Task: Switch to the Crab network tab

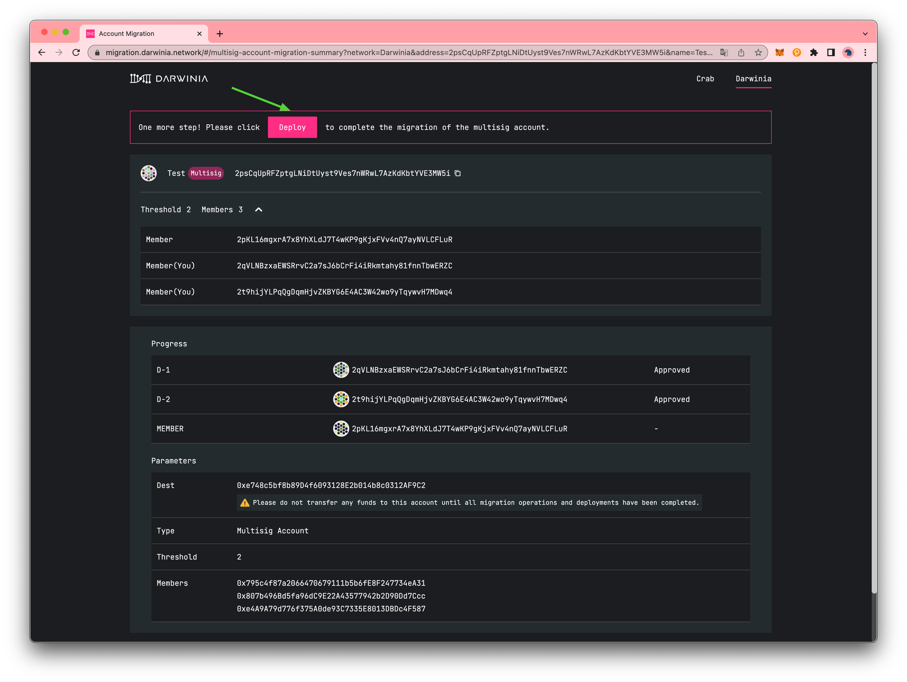Action: 705,79
